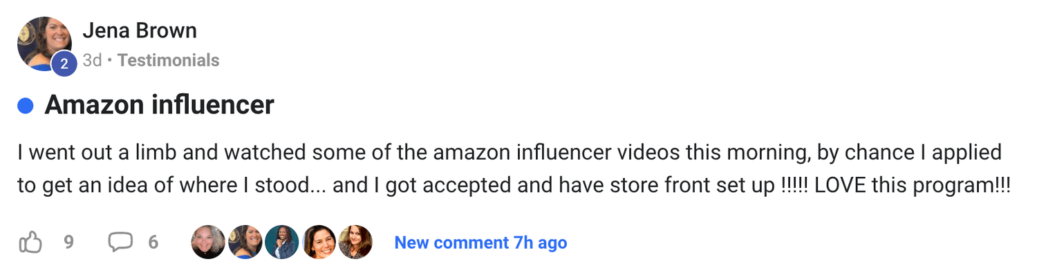
Task: Click the last commenter avatar in row
Action: [356, 242]
